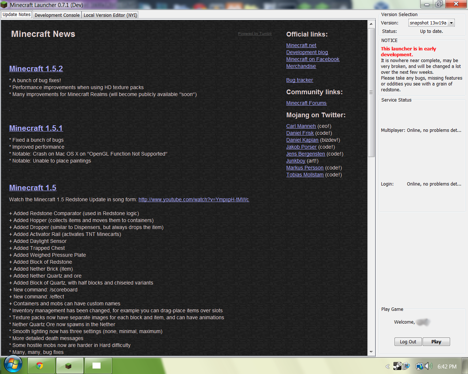Click the Play button
468x374 pixels.
pyautogui.click(x=436, y=342)
